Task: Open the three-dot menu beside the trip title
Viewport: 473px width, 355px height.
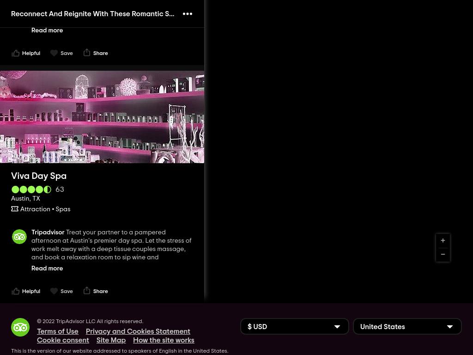Action: click(x=188, y=14)
